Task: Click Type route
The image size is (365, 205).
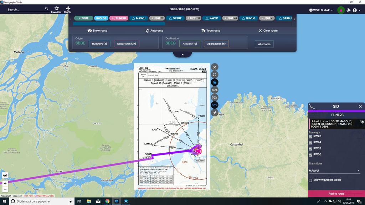Action: coord(211,31)
